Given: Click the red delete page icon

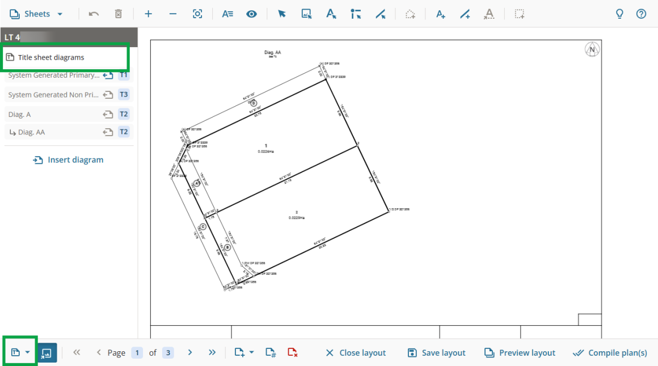Looking at the screenshot, I should tap(293, 352).
